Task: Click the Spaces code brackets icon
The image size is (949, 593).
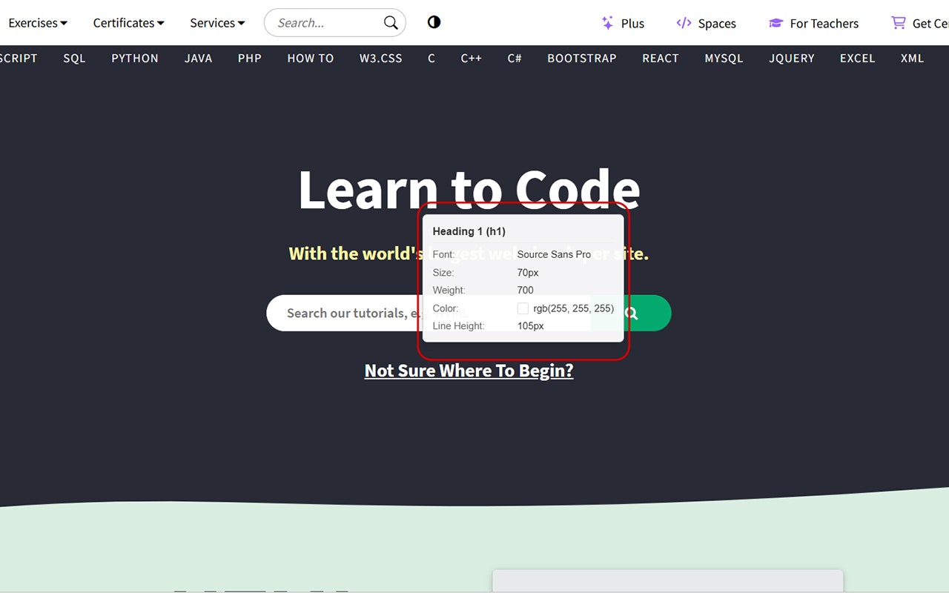Action: tap(684, 23)
